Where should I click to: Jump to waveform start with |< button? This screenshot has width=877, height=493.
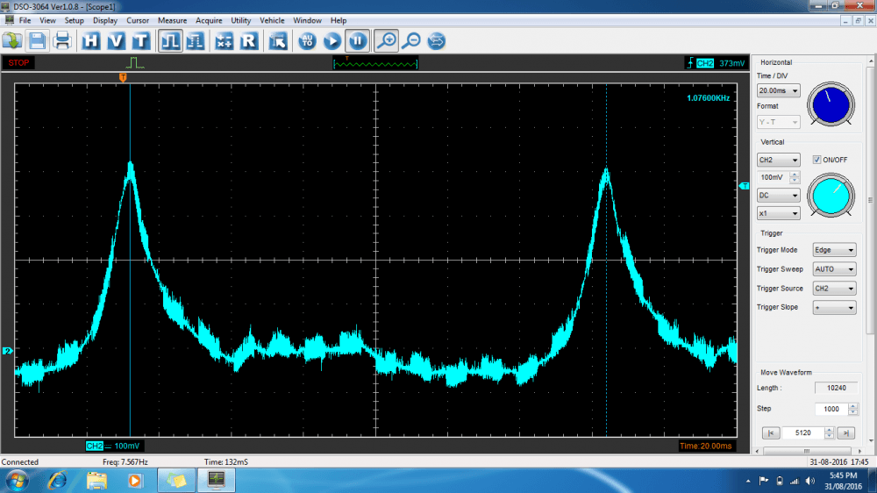(770, 432)
